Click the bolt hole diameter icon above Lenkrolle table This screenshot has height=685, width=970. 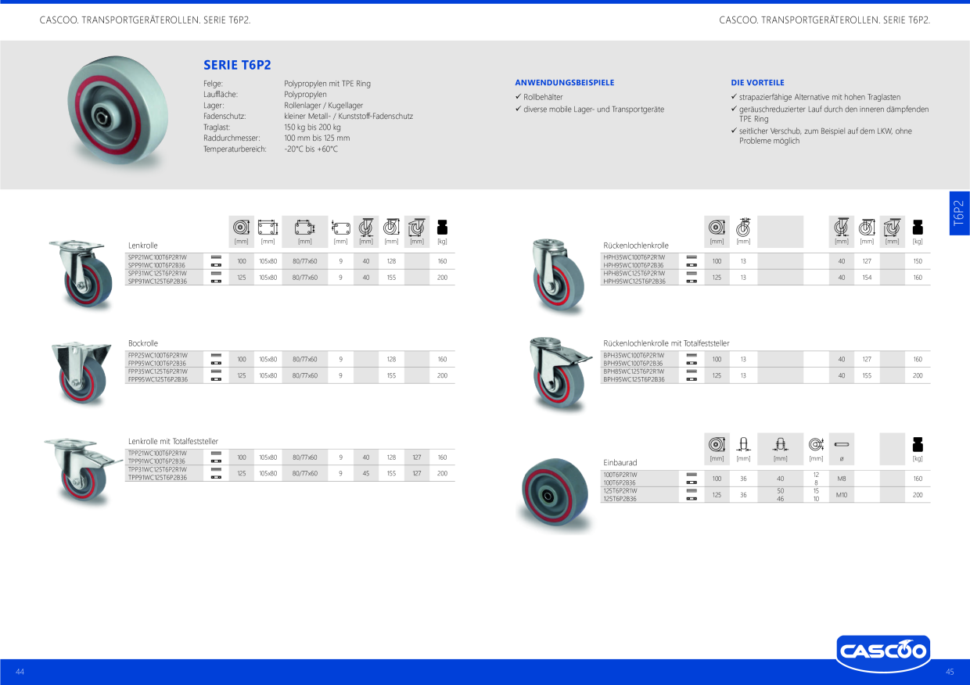tap(340, 227)
